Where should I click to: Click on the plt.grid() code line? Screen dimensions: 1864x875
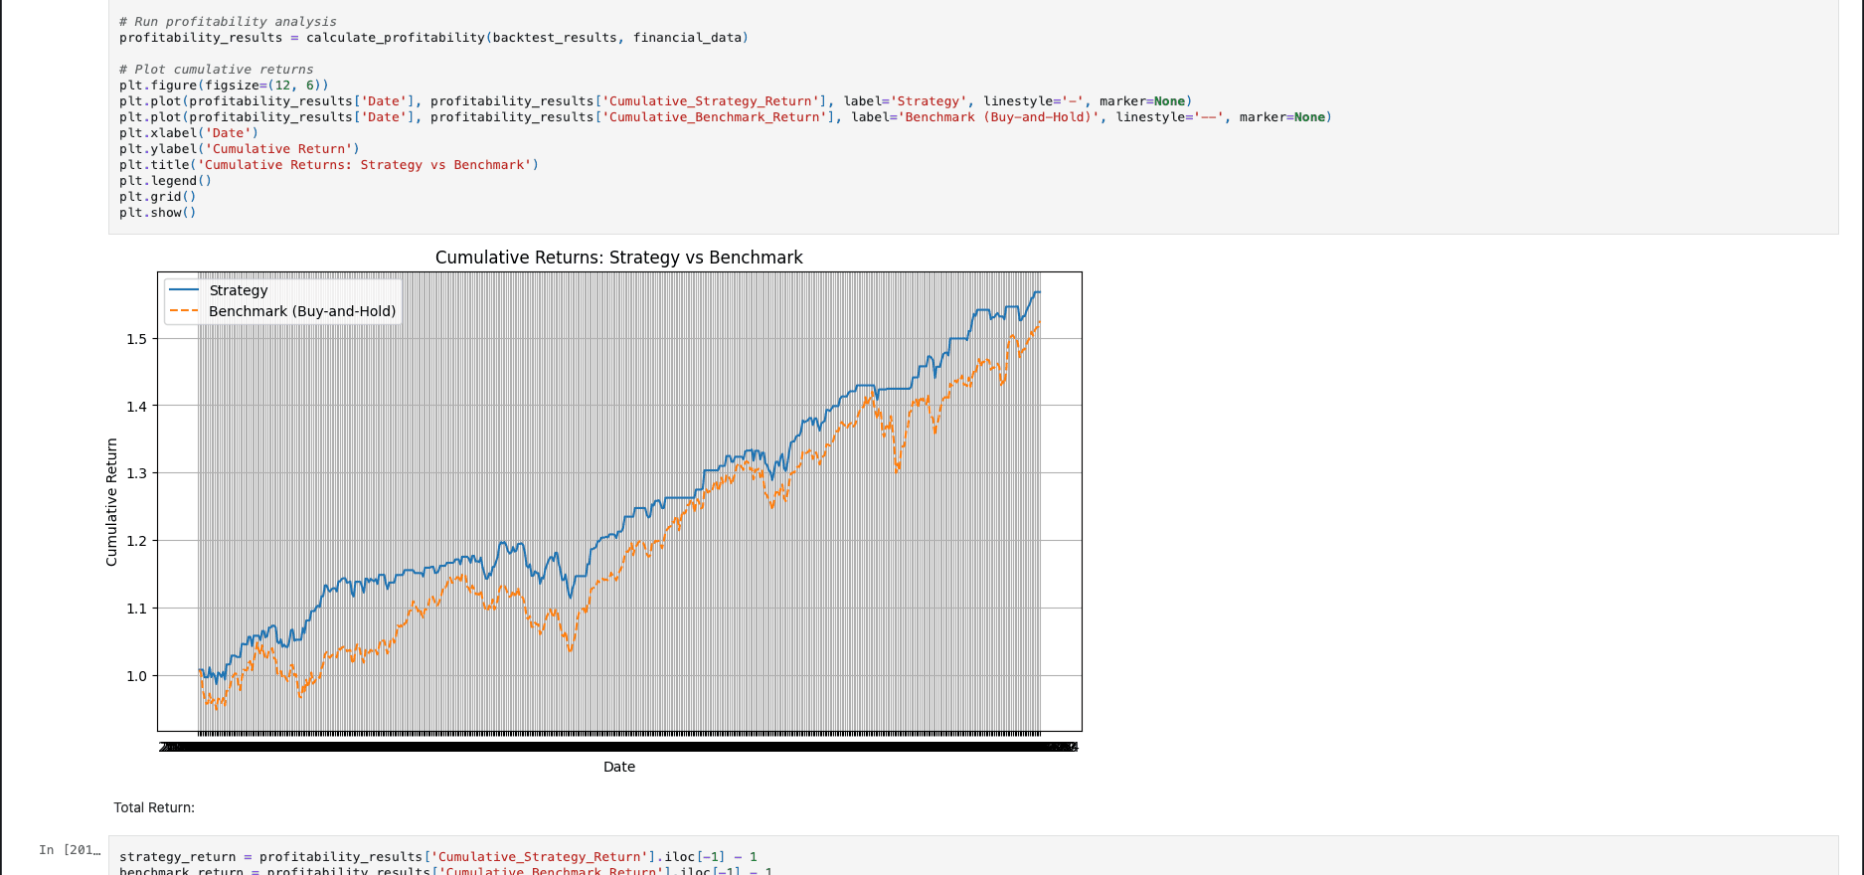click(x=157, y=197)
